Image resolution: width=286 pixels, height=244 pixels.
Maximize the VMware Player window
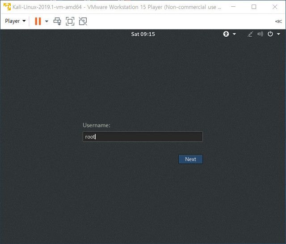(x=254, y=7)
